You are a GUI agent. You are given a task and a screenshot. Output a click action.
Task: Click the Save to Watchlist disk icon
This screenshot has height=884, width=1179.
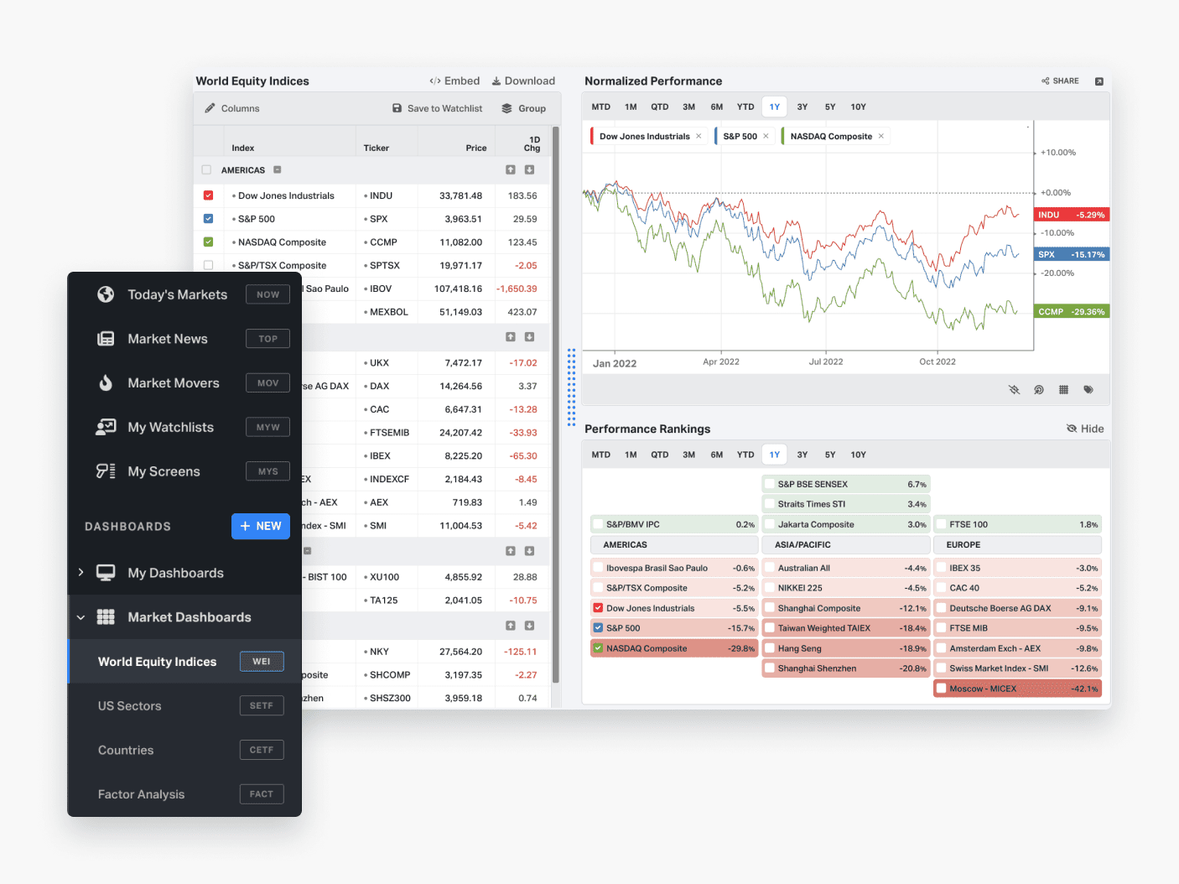(x=397, y=108)
